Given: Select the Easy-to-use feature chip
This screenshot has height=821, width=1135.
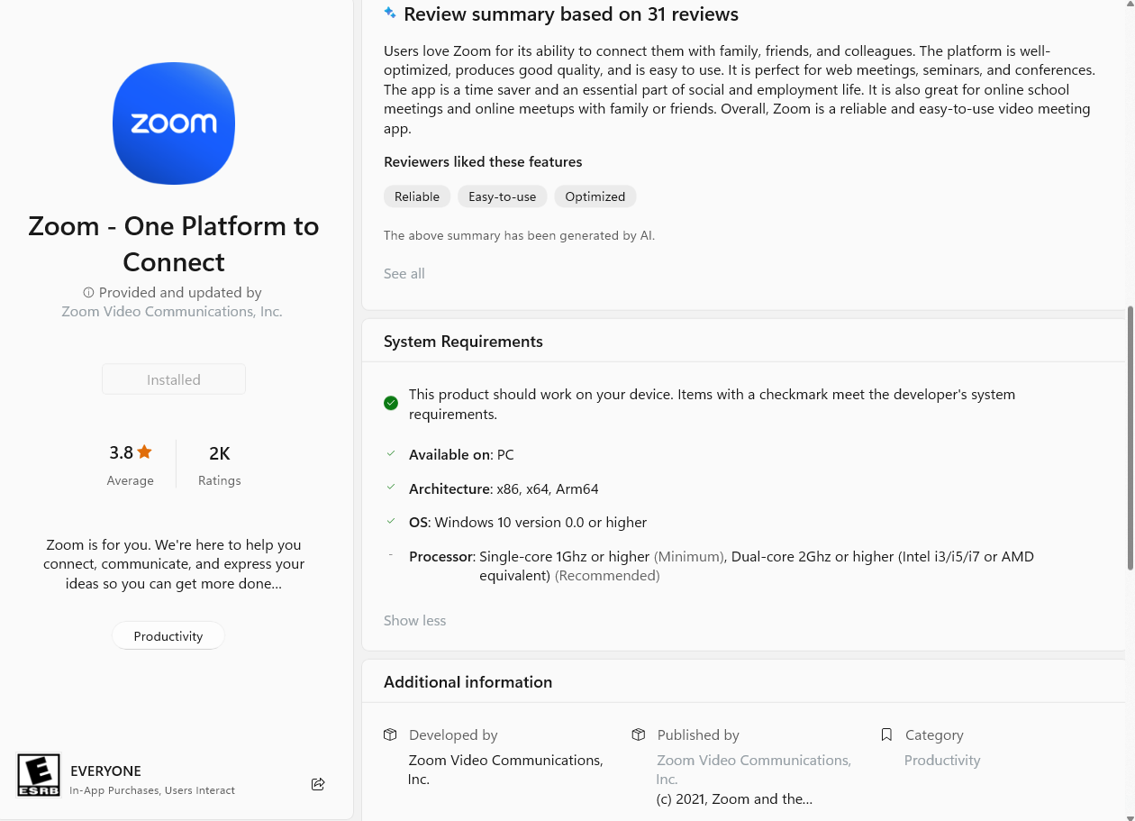Looking at the screenshot, I should [x=502, y=196].
